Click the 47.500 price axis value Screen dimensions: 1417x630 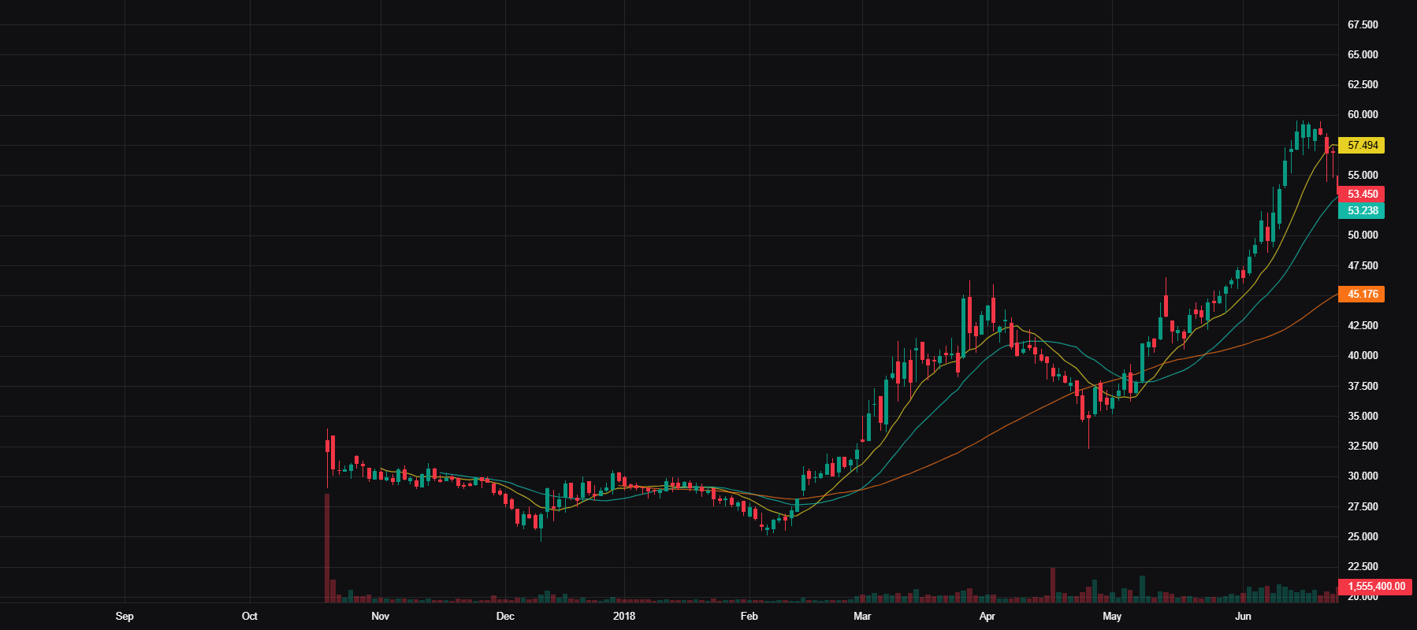coord(1363,265)
